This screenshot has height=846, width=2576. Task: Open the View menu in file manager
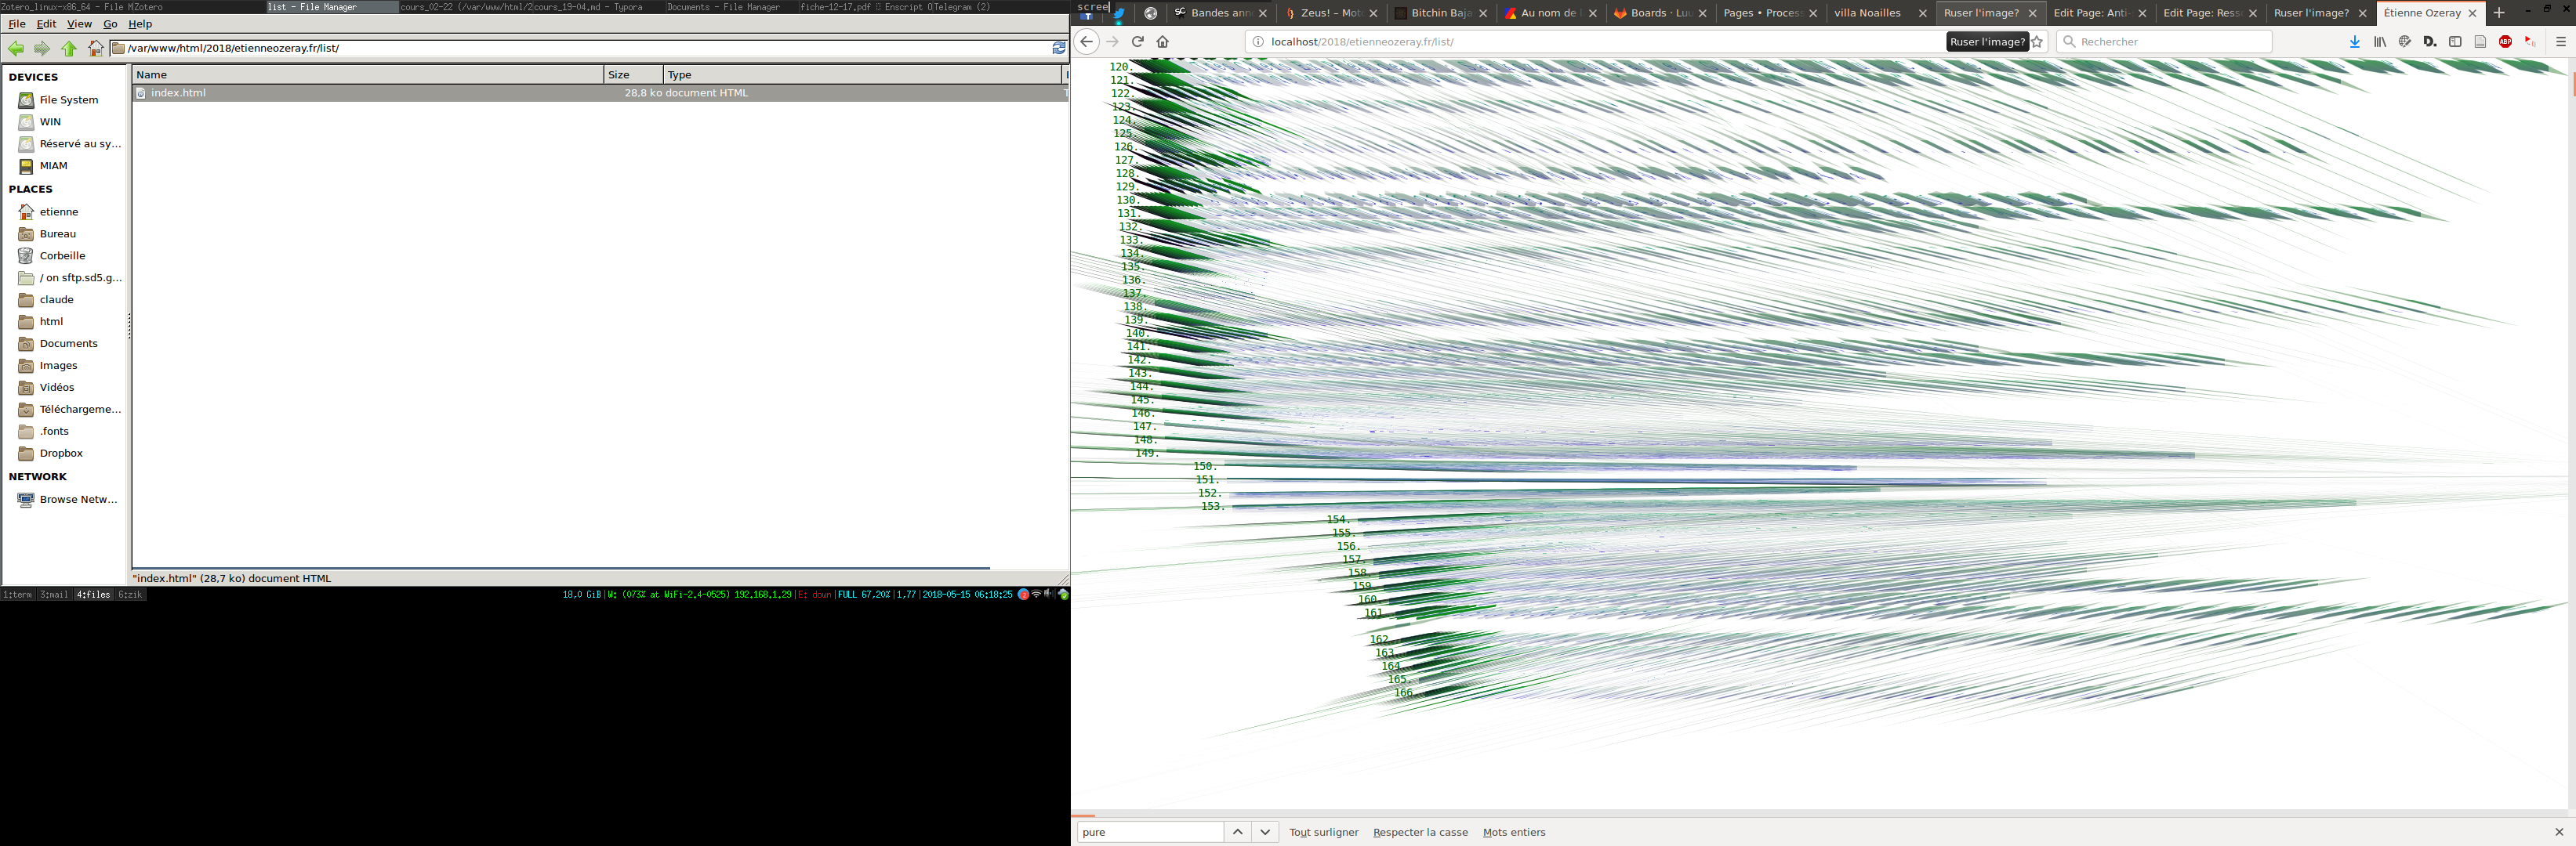click(79, 24)
